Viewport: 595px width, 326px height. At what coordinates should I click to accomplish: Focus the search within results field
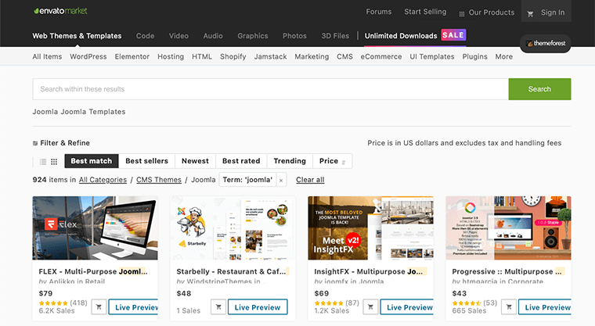tap(271, 89)
